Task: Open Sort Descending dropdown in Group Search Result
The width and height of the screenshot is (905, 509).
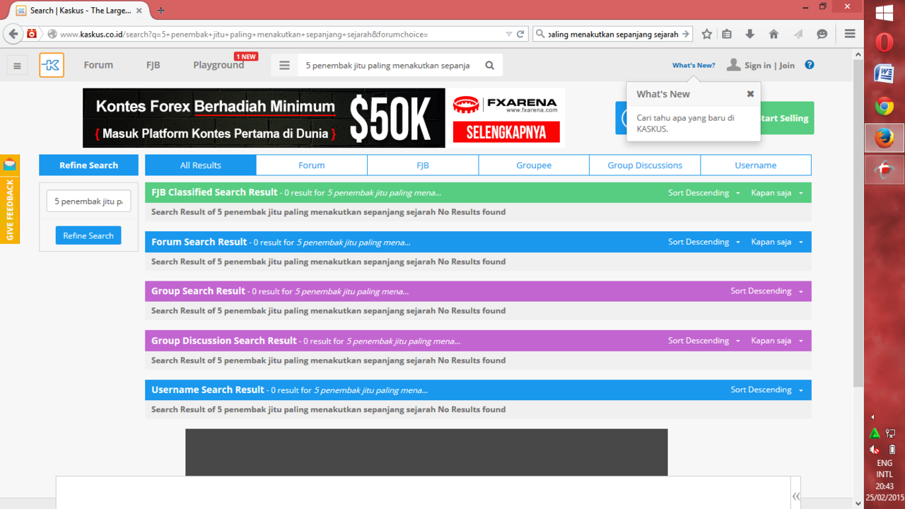Action: point(767,291)
